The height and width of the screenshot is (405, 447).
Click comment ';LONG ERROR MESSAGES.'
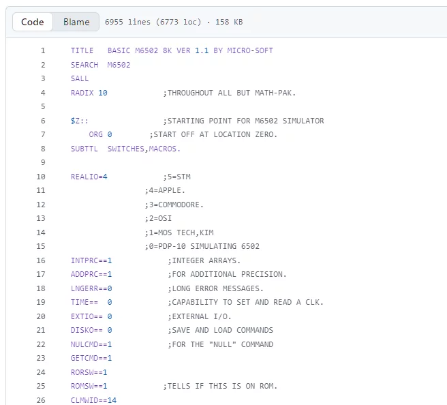click(x=215, y=288)
